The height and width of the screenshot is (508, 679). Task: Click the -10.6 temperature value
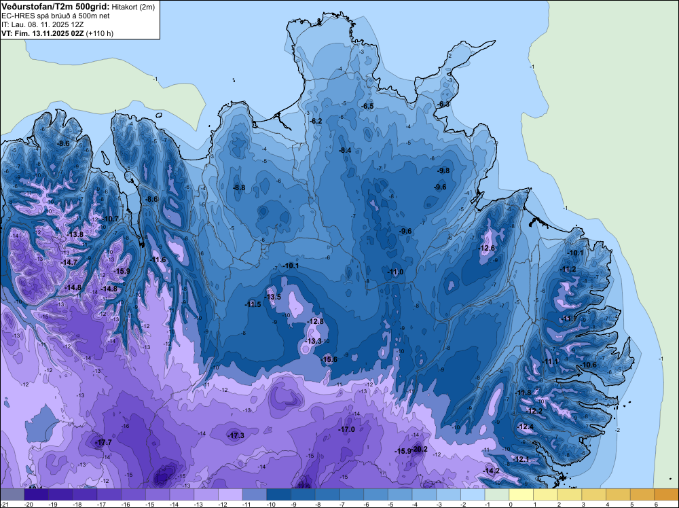(x=589, y=365)
